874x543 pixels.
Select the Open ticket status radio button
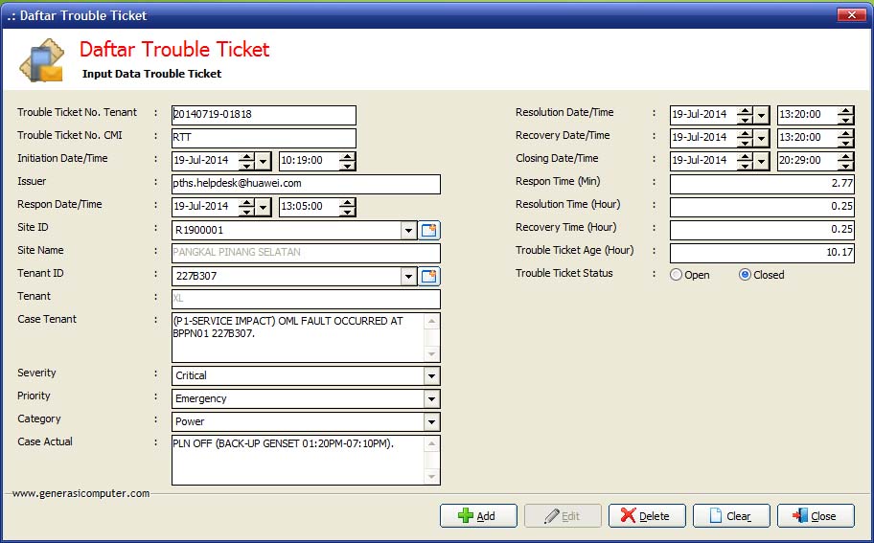coord(677,275)
